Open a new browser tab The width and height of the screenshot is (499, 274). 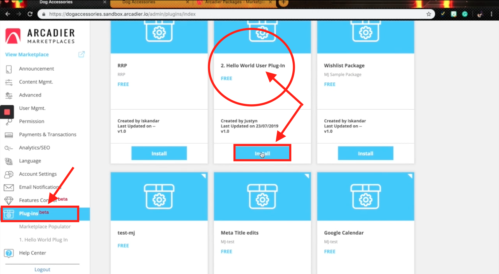click(x=284, y=3)
